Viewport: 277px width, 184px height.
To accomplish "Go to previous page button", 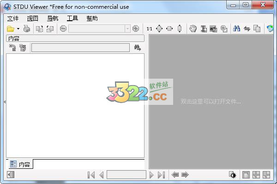I will click(102, 175).
